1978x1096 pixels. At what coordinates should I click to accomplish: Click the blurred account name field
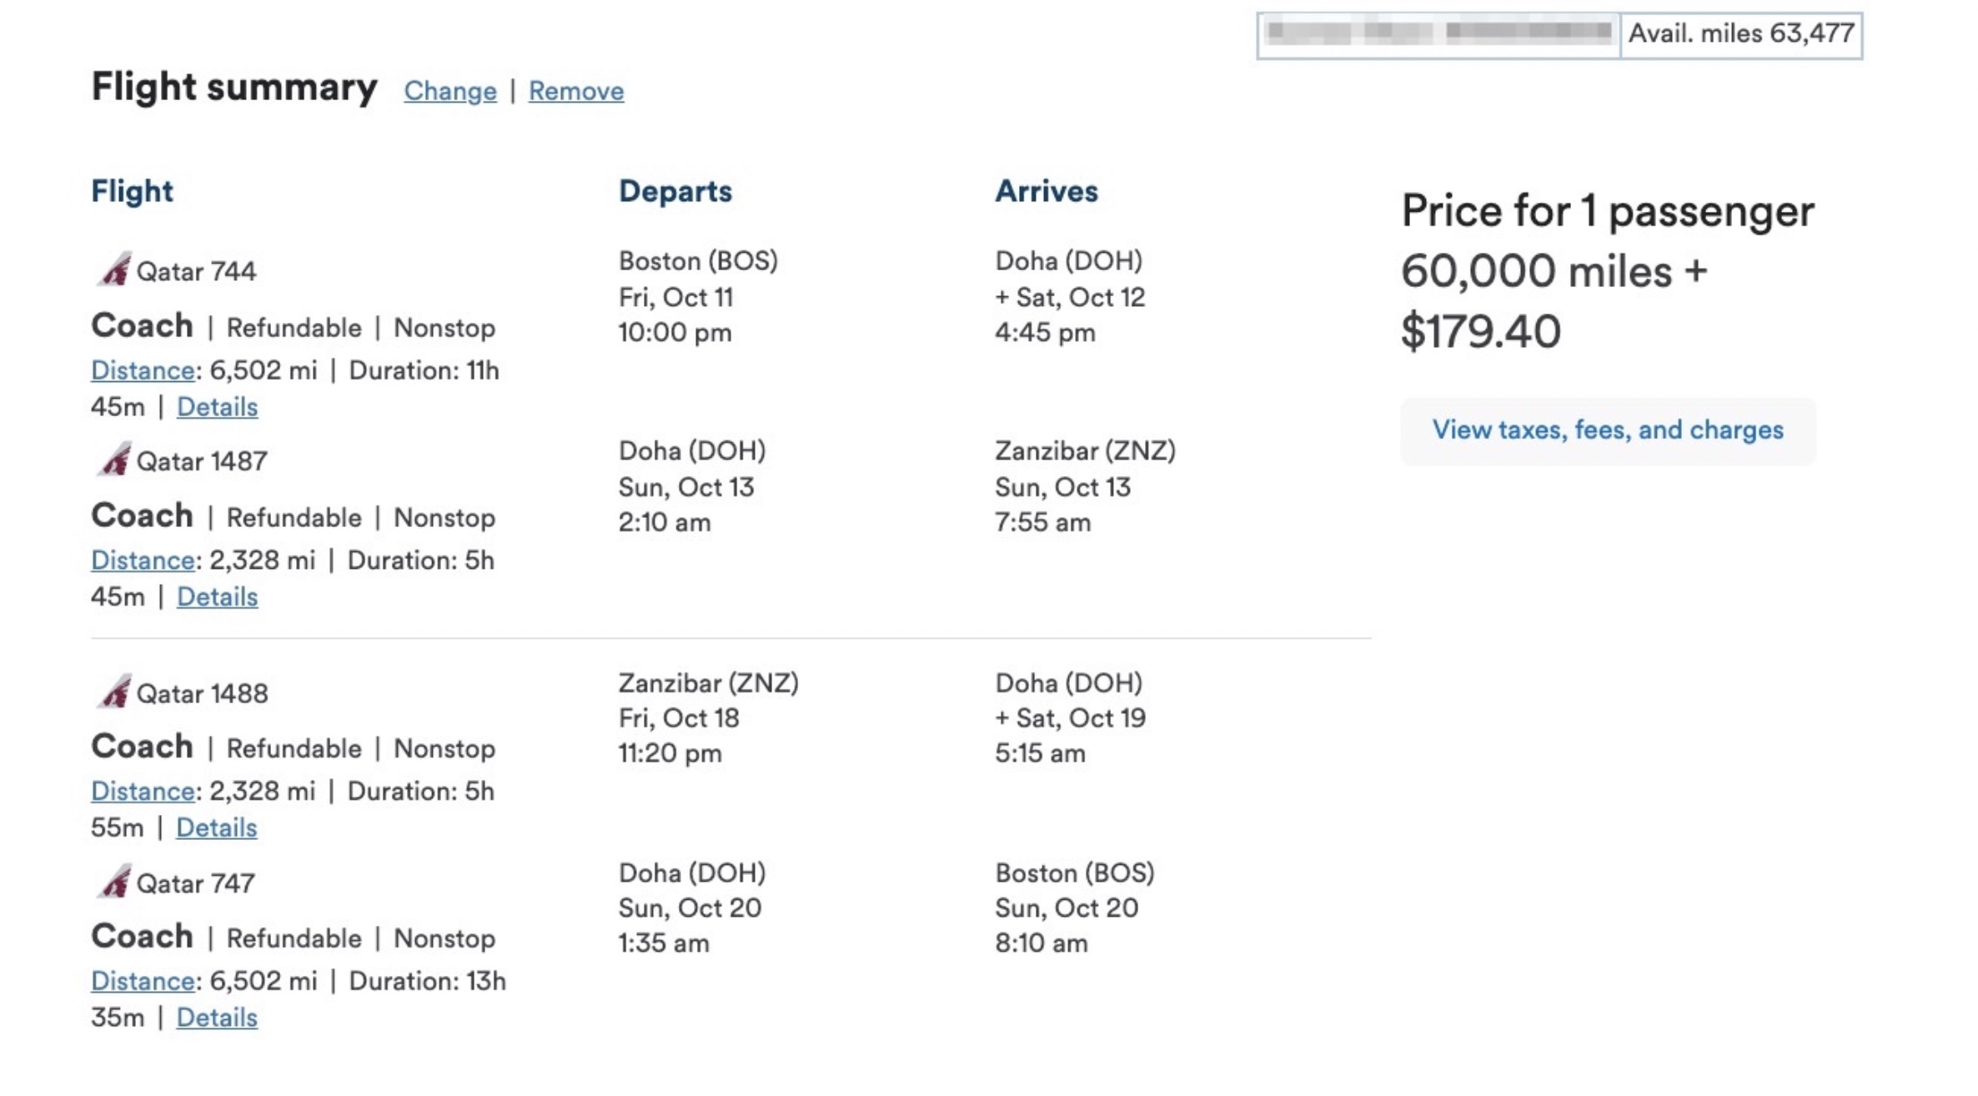coord(1438,34)
